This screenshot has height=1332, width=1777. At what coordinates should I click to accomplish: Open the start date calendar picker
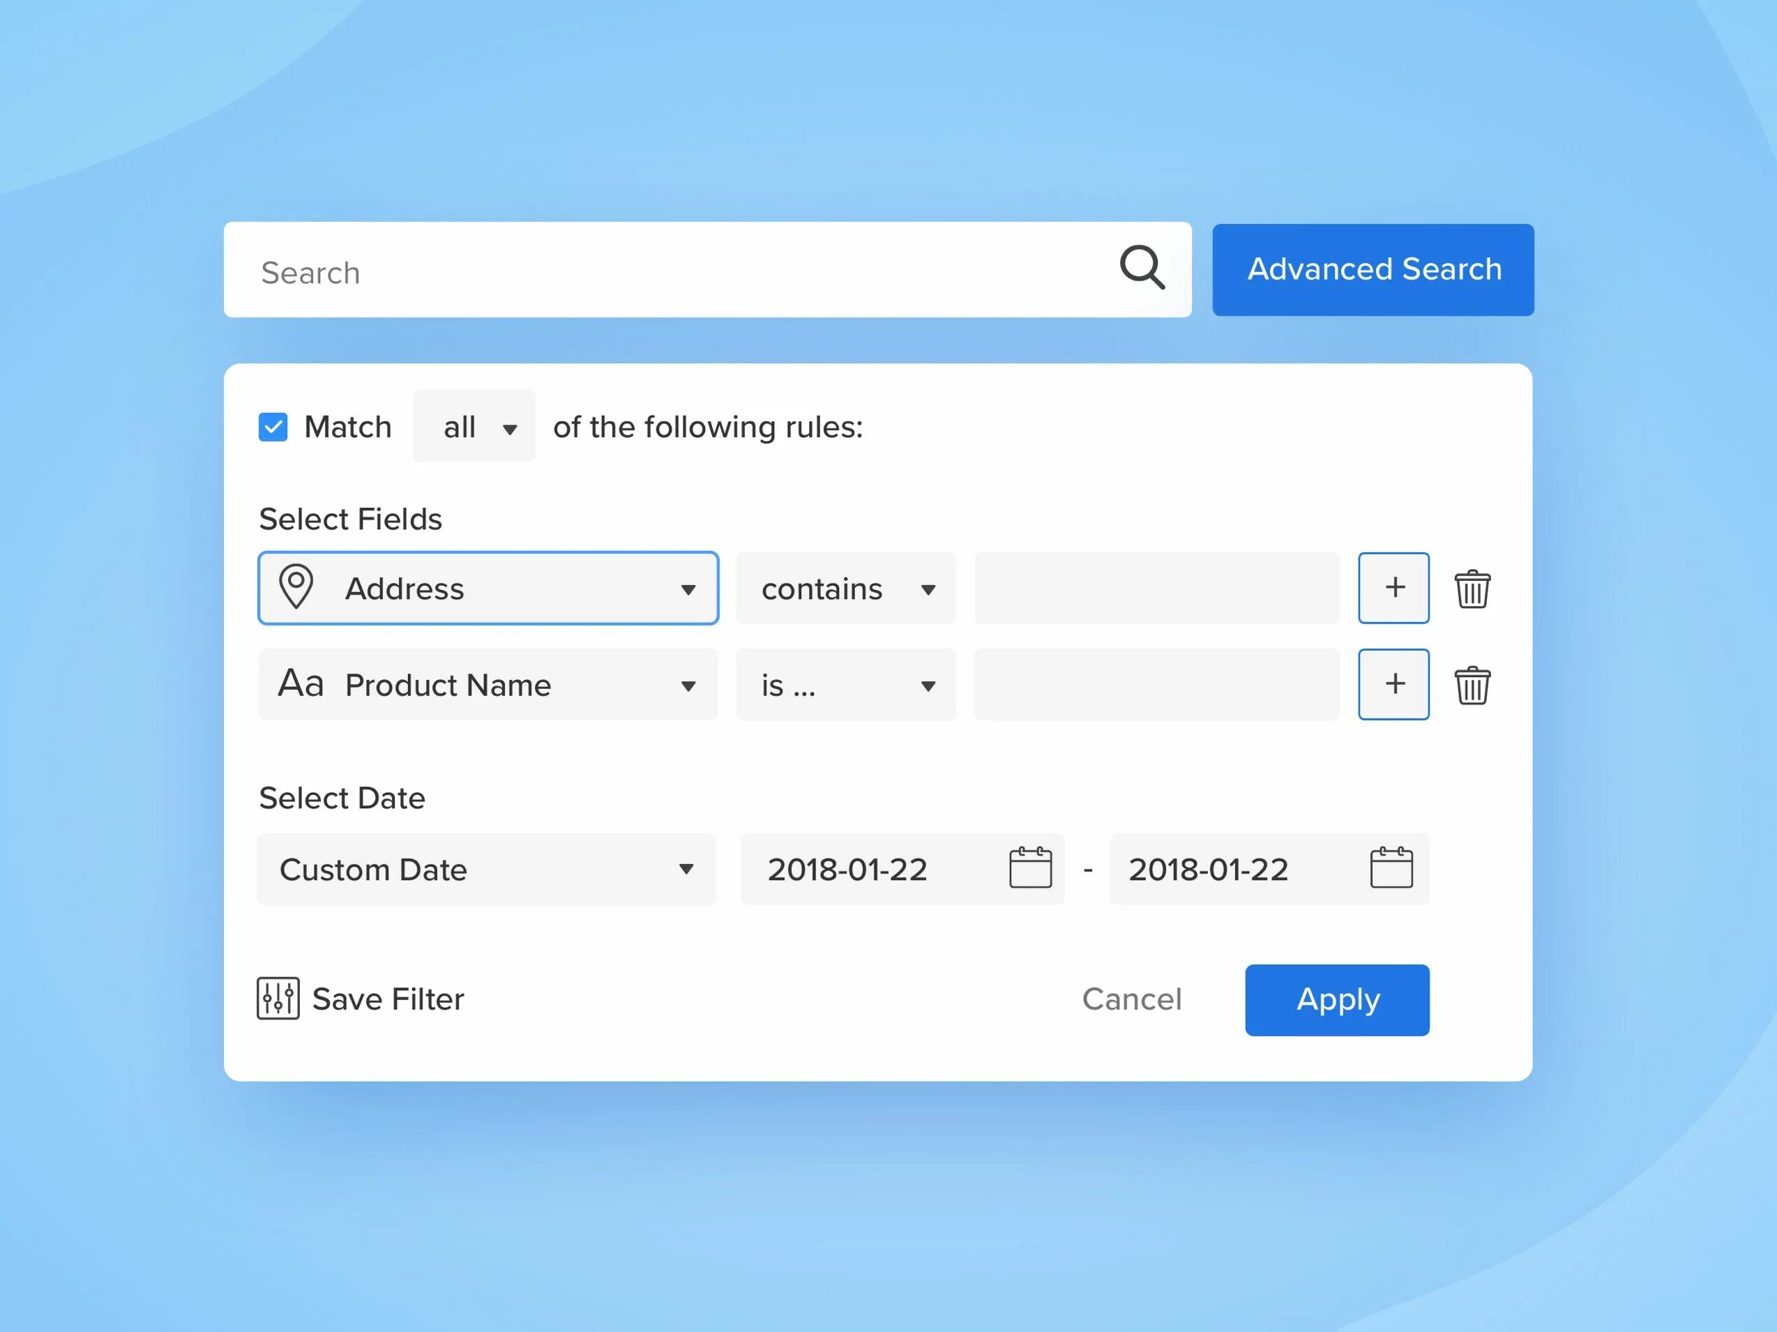(x=1030, y=868)
